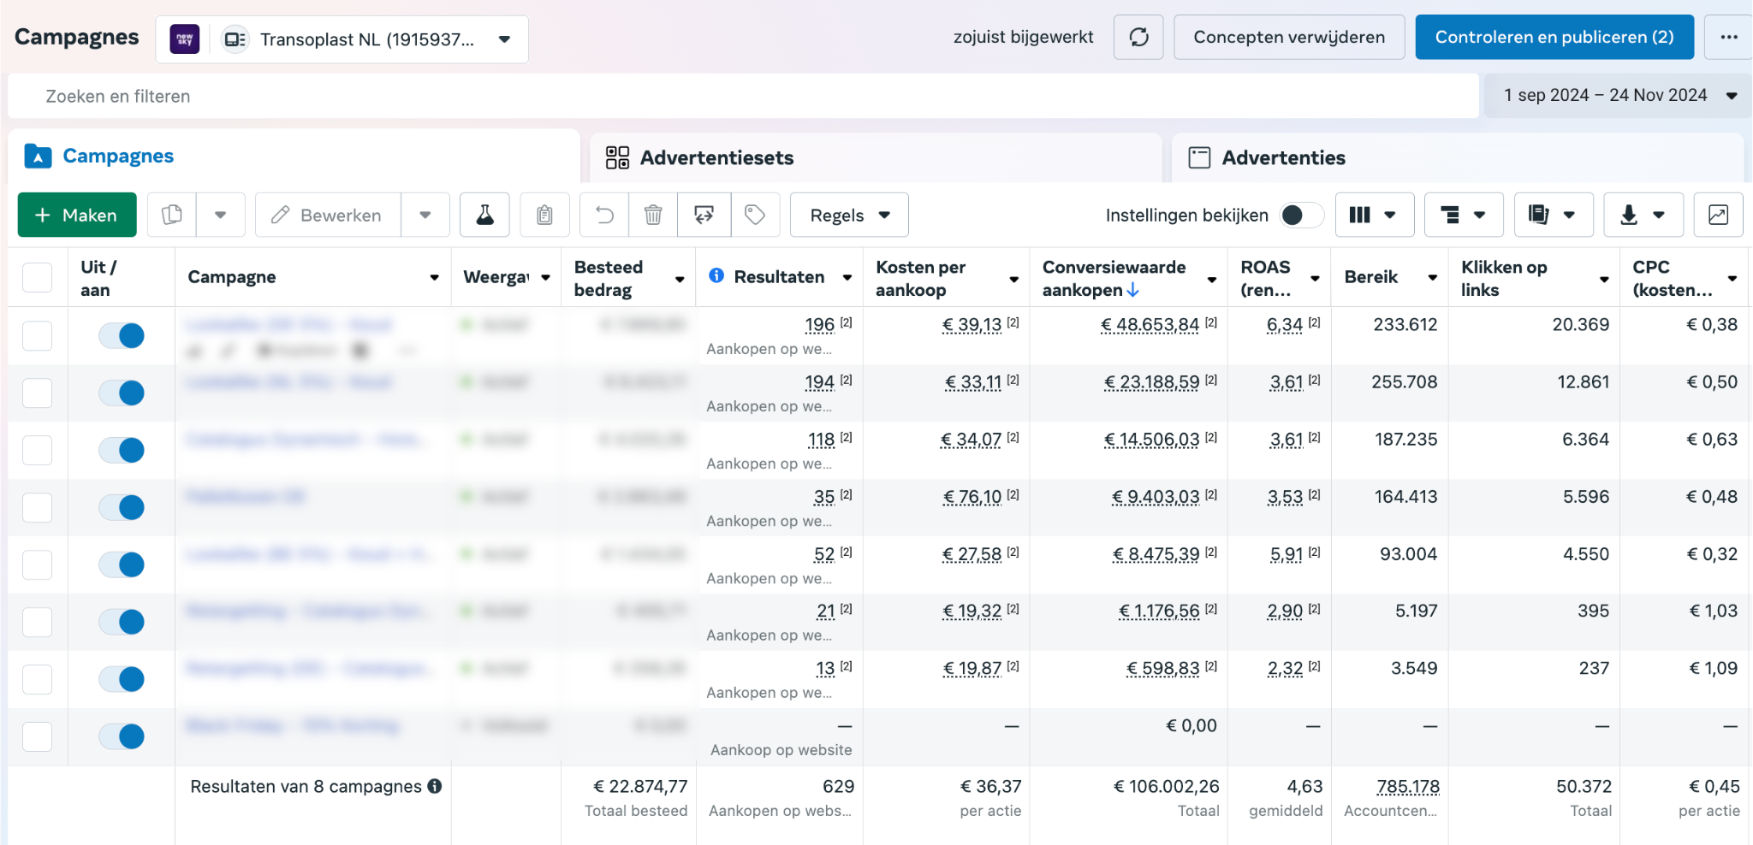Viewport: 1753px width, 845px height.
Task: Click the refresh data icon
Action: coord(1138,37)
